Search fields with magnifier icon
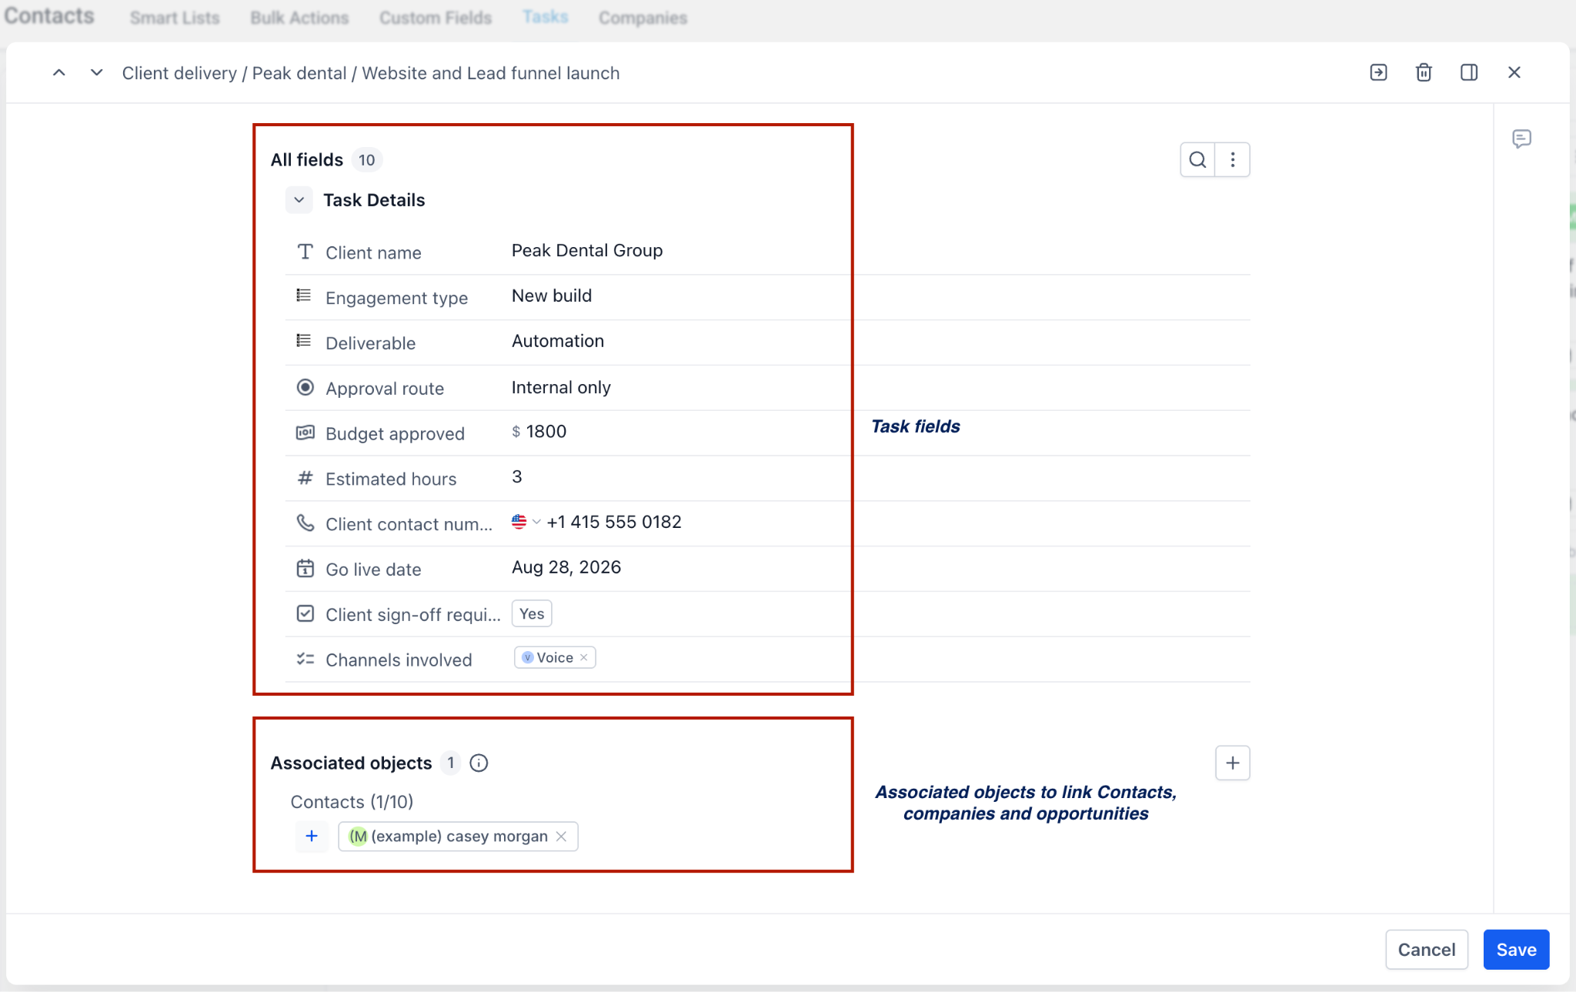The image size is (1576, 992). click(1197, 159)
